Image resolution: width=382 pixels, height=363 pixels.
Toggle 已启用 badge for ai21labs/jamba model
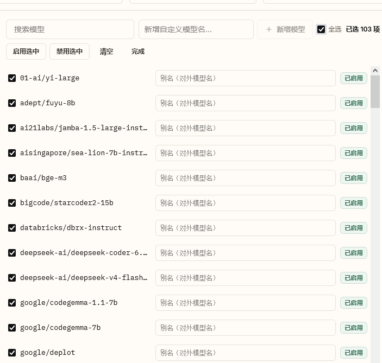point(354,128)
